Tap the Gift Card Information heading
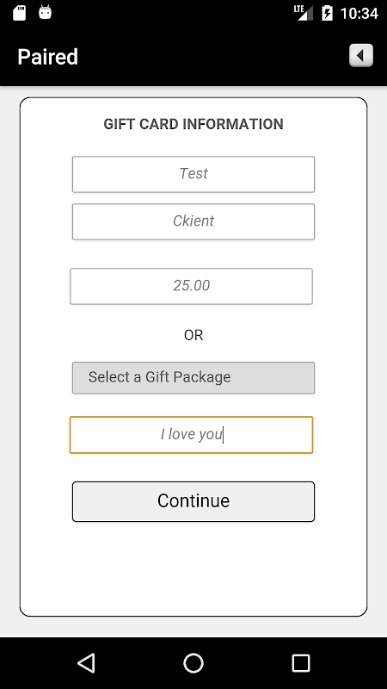The height and width of the screenshot is (689, 387). coord(193,124)
